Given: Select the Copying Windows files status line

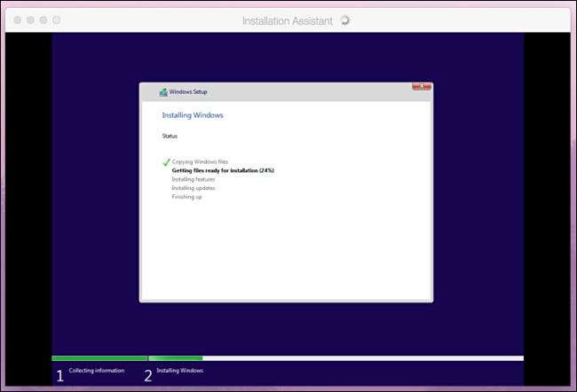Looking at the screenshot, I should click(200, 161).
